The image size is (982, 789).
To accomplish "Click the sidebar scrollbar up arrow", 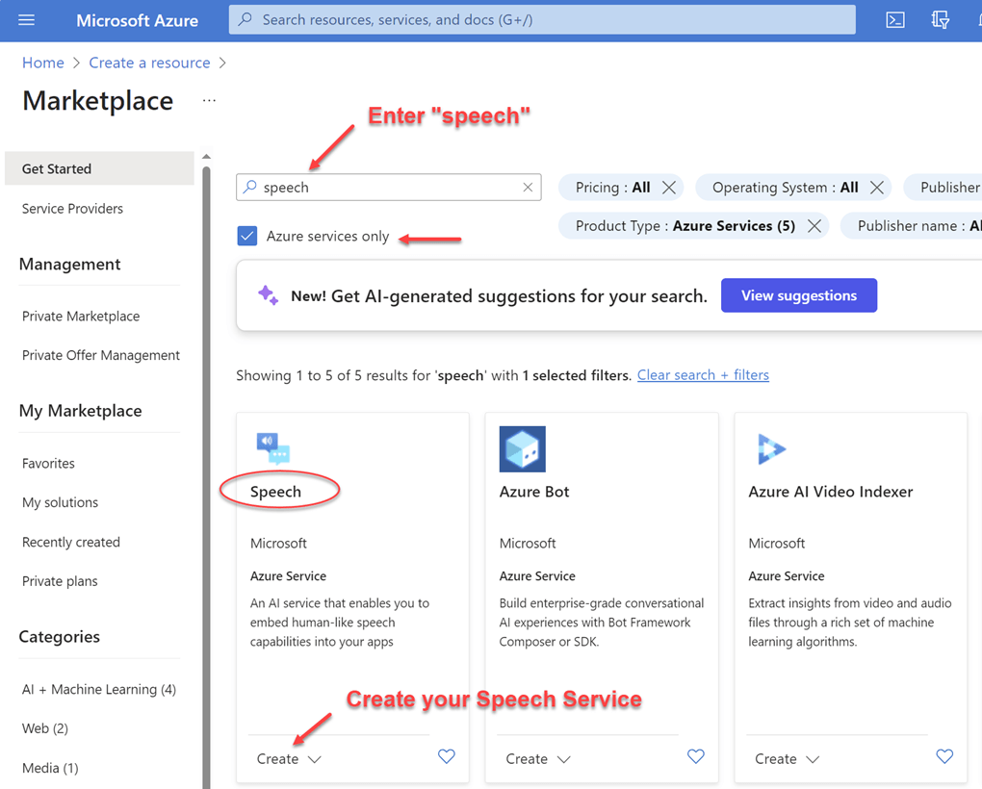I will tap(206, 156).
